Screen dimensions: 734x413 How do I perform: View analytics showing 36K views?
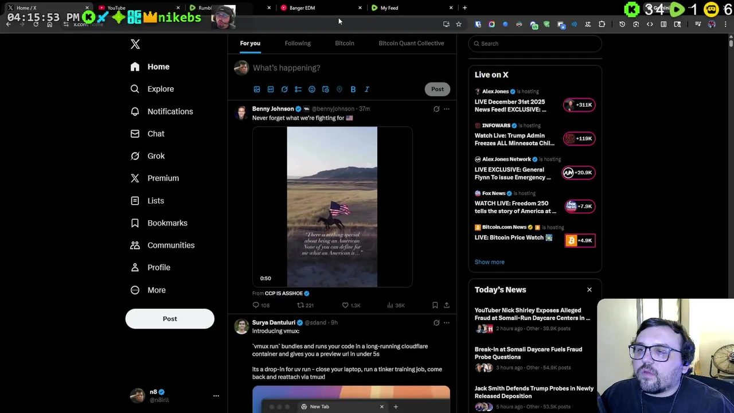pyautogui.click(x=396, y=305)
